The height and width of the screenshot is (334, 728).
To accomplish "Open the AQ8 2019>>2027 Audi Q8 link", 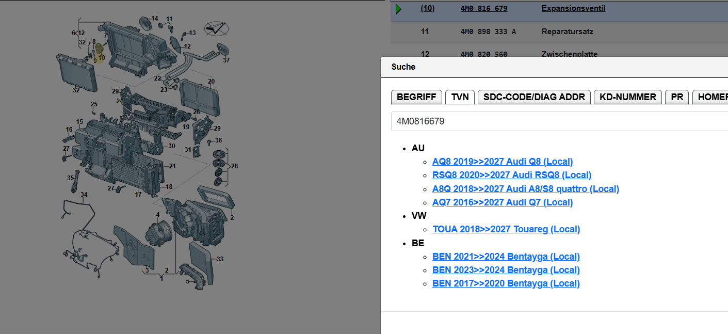I will tap(502, 162).
